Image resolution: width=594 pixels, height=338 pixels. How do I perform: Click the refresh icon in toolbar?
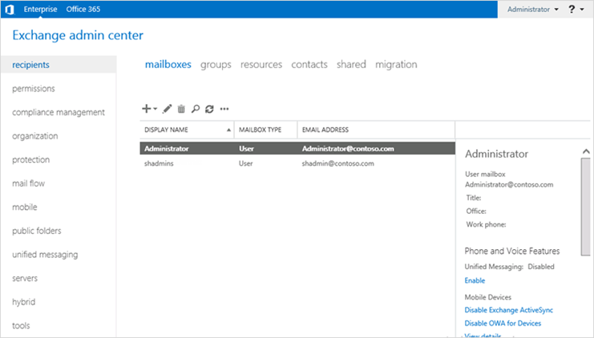(209, 109)
